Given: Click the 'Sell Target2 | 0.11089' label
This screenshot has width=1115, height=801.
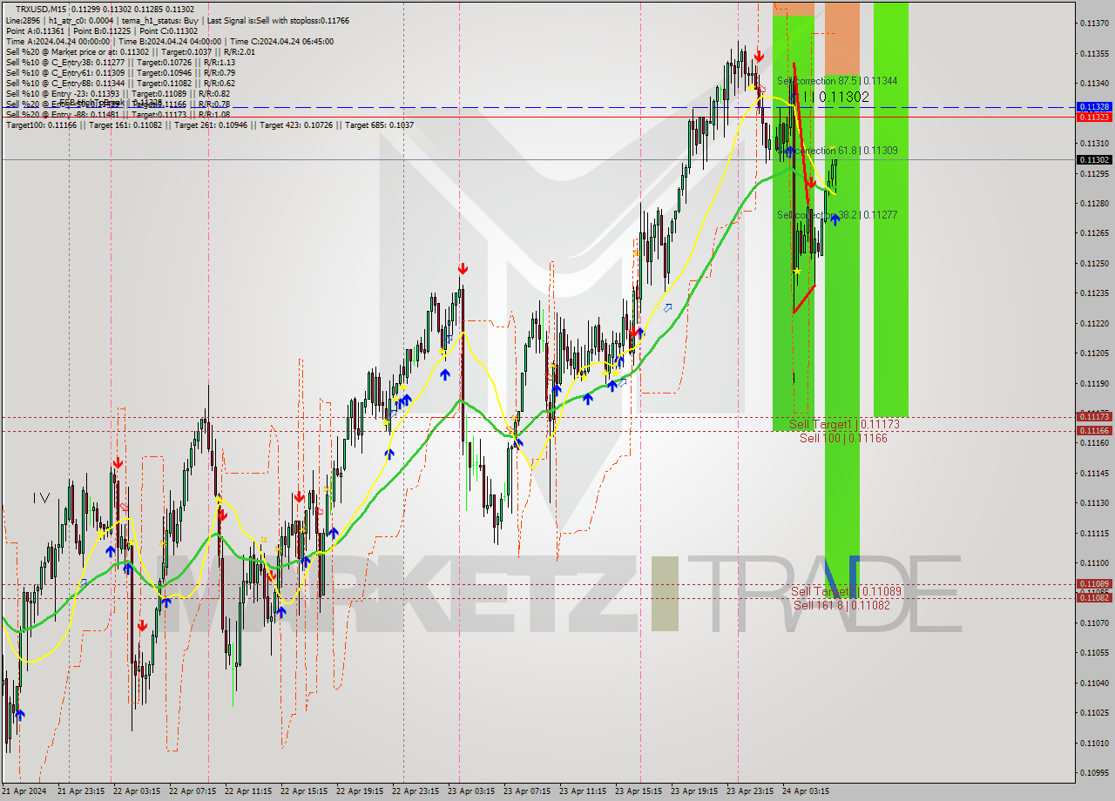Looking at the screenshot, I should tap(846, 591).
